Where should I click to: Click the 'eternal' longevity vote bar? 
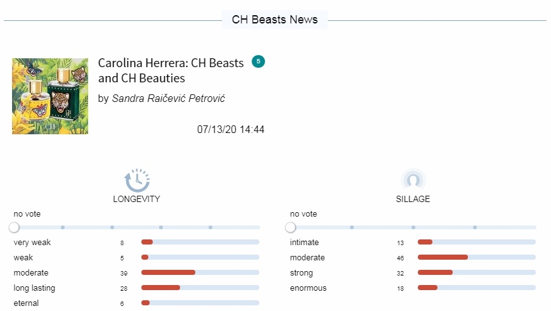coord(200,303)
